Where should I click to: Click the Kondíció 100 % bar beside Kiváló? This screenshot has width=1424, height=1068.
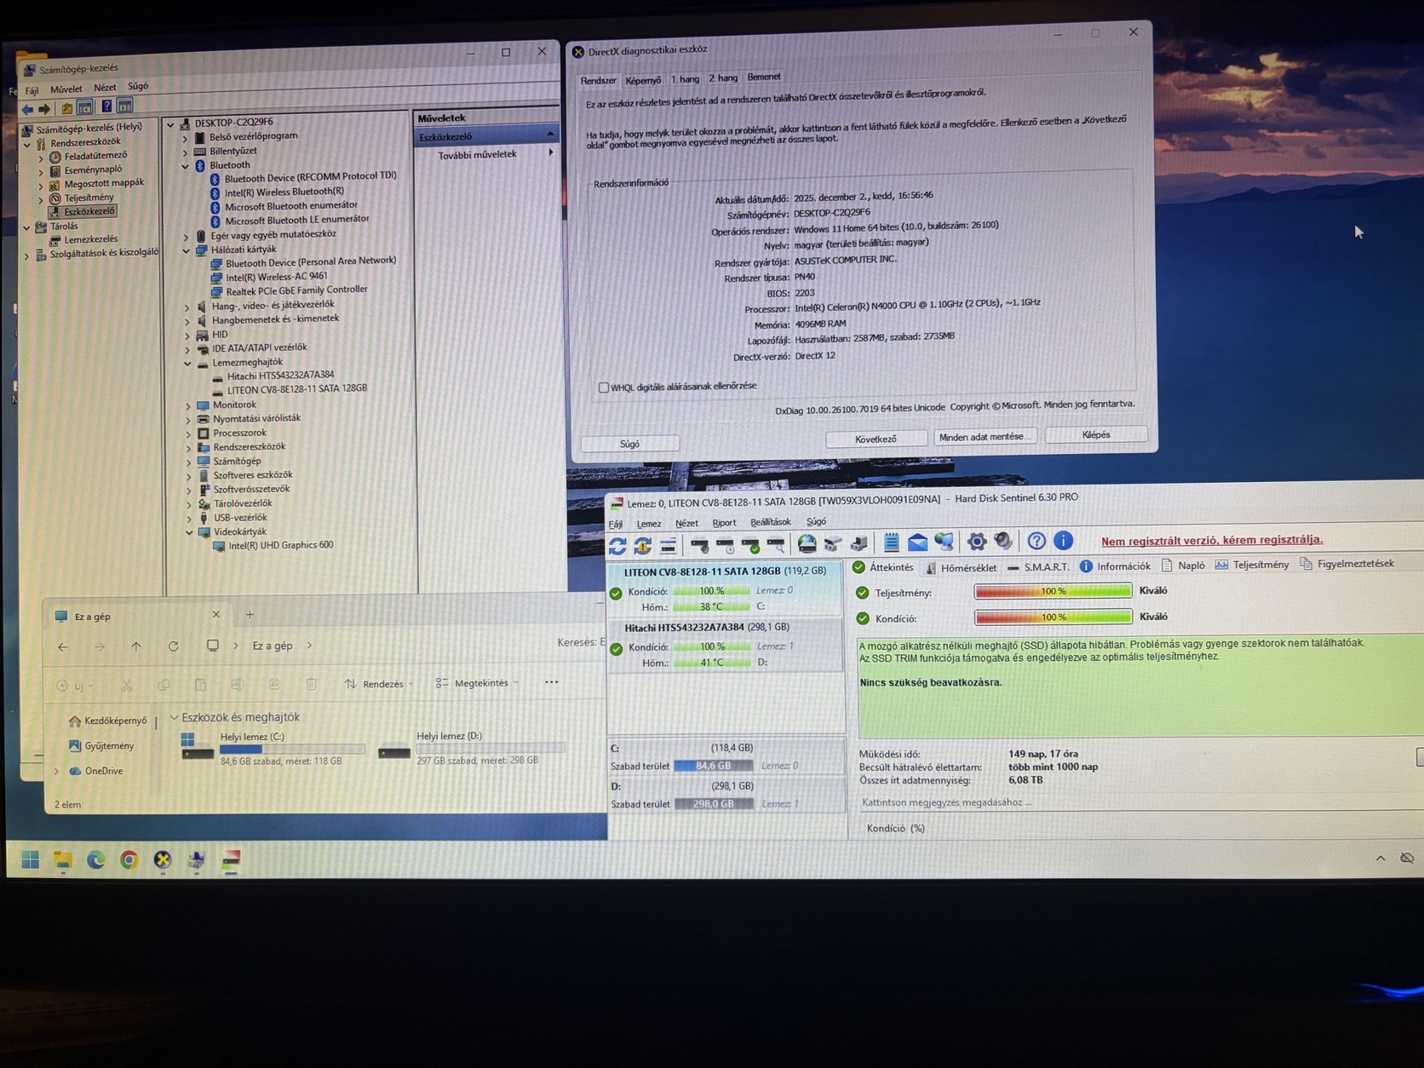1053,617
